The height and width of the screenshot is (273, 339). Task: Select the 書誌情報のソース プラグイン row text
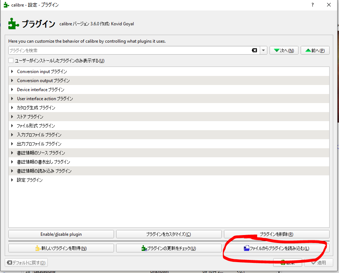[x=41, y=153]
